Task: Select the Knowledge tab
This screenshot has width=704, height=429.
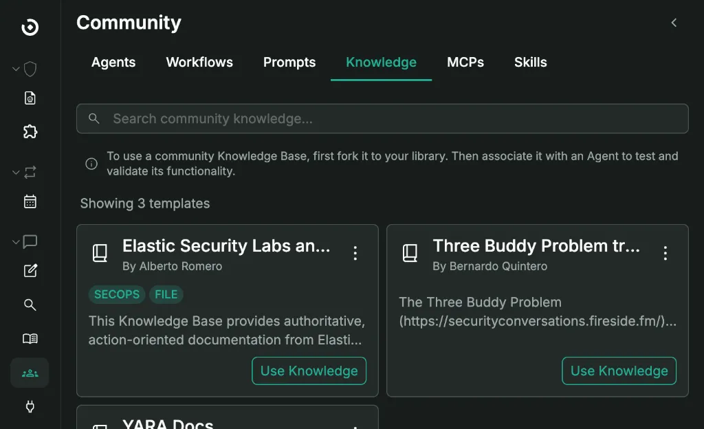Action: (381, 63)
